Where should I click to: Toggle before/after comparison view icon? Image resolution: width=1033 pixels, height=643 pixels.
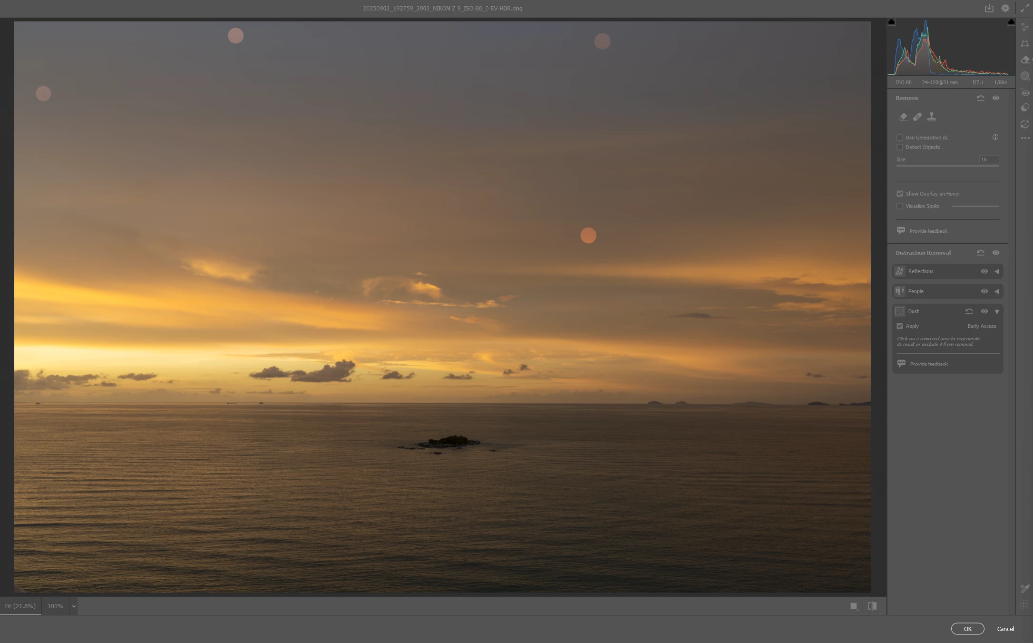pyautogui.click(x=872, y=606)
